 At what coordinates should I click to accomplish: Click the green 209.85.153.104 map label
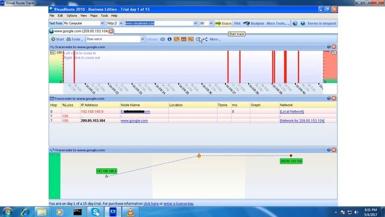point(291,161)
